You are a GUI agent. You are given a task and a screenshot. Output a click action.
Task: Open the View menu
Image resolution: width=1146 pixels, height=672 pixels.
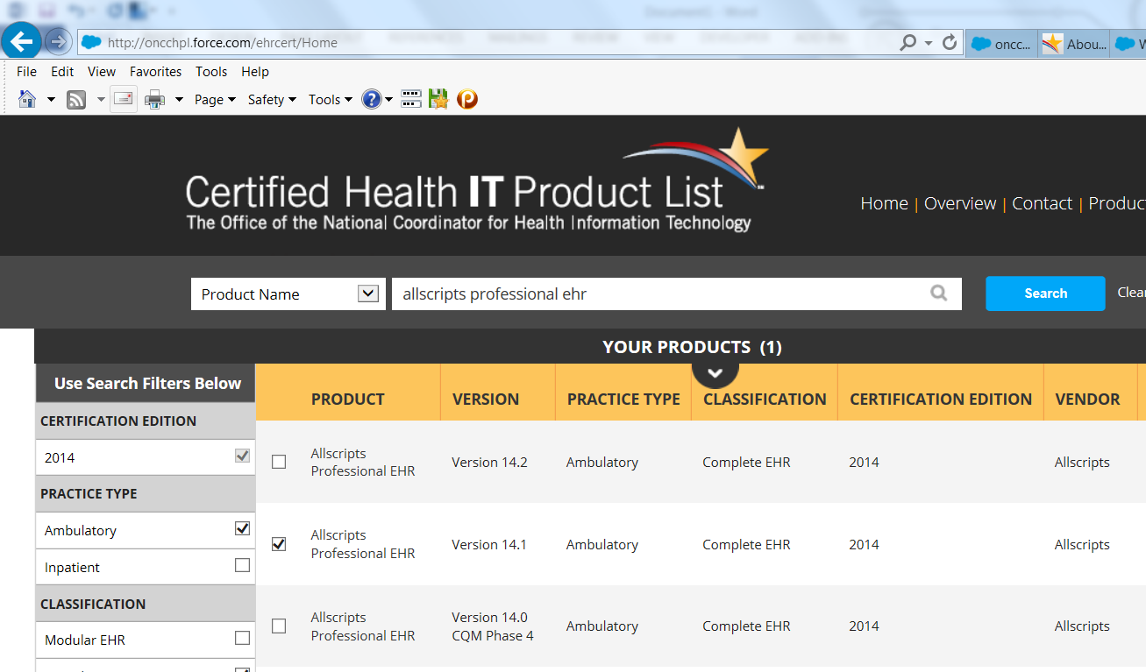tap(102, 72)
